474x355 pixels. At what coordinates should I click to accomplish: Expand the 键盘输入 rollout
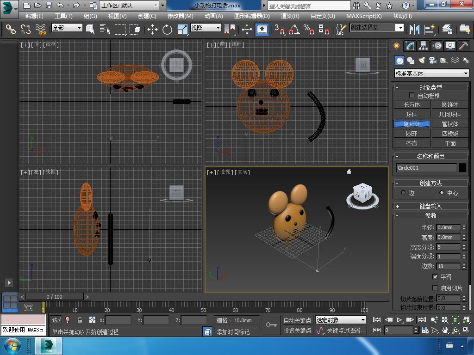430,206
